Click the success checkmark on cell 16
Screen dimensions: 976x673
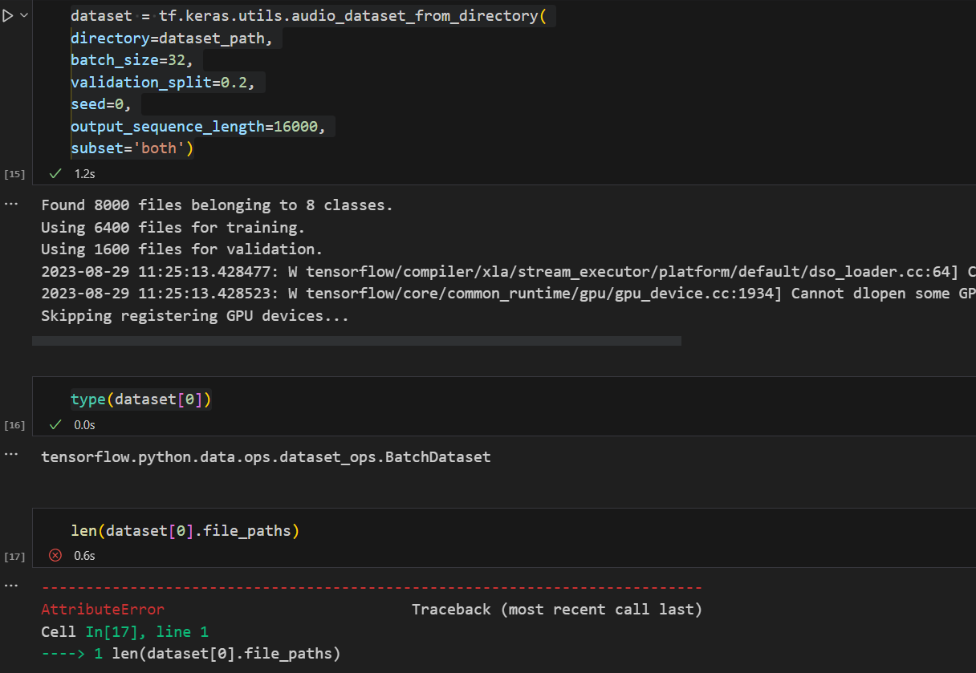tap(55, 424)
